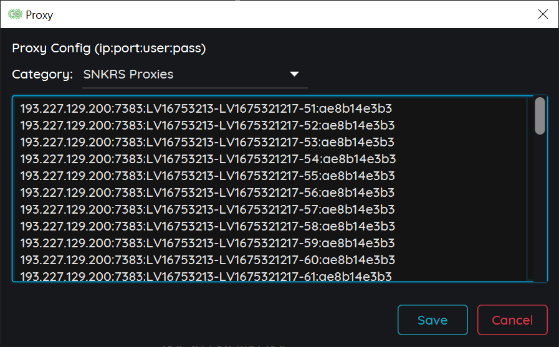
Task: Place cursor in proxy line ending -52
Action: (208, 125)
